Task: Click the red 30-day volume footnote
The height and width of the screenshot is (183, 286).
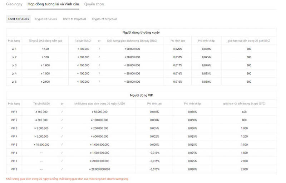Action: pos(67,179)
